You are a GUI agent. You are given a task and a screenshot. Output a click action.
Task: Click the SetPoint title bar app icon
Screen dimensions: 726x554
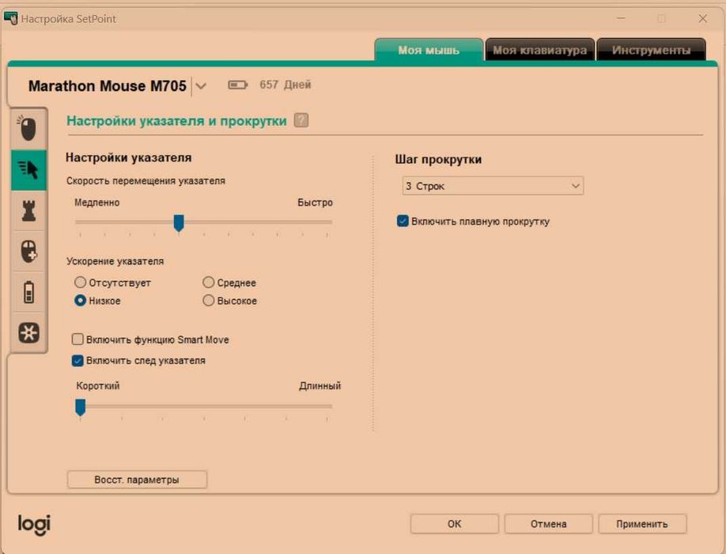[10, 18]
